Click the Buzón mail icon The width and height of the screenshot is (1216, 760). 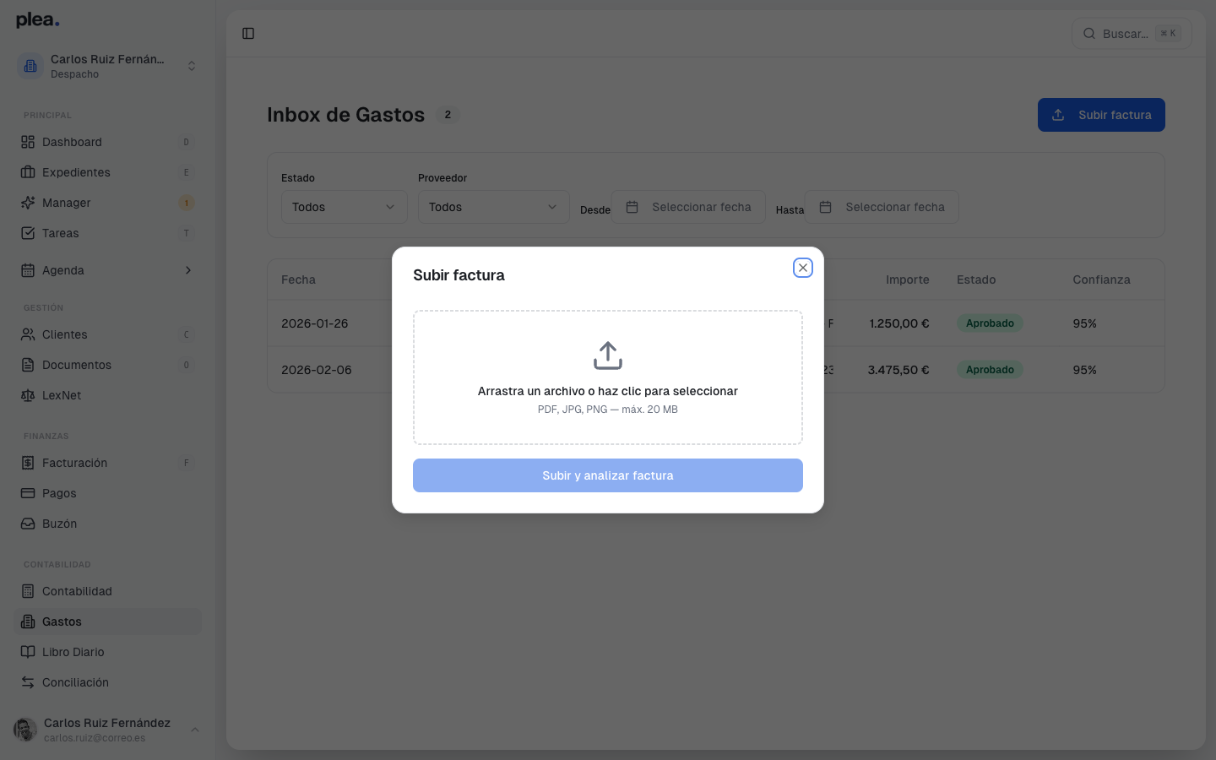28,524
